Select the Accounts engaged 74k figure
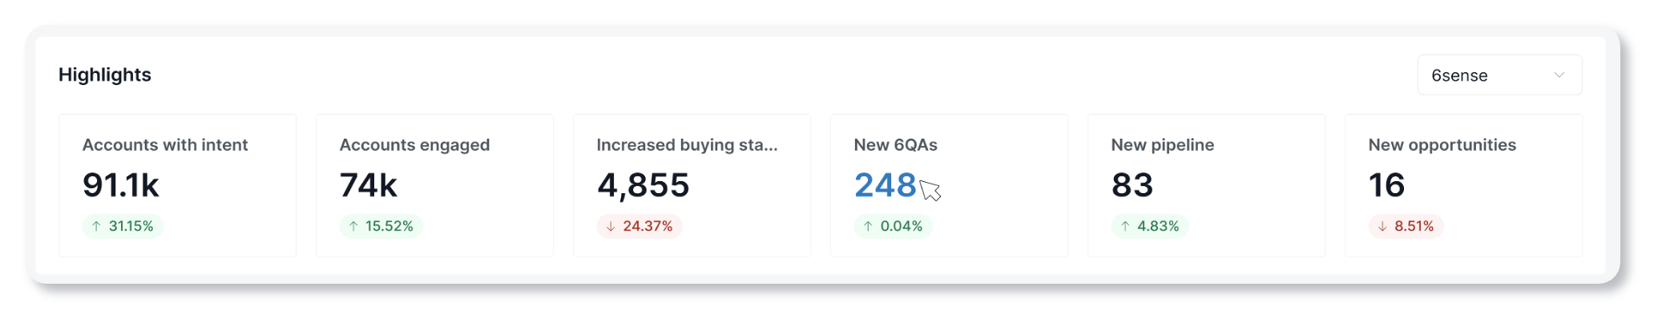This screenshot has height=327, width=1662. coord(369,185)
